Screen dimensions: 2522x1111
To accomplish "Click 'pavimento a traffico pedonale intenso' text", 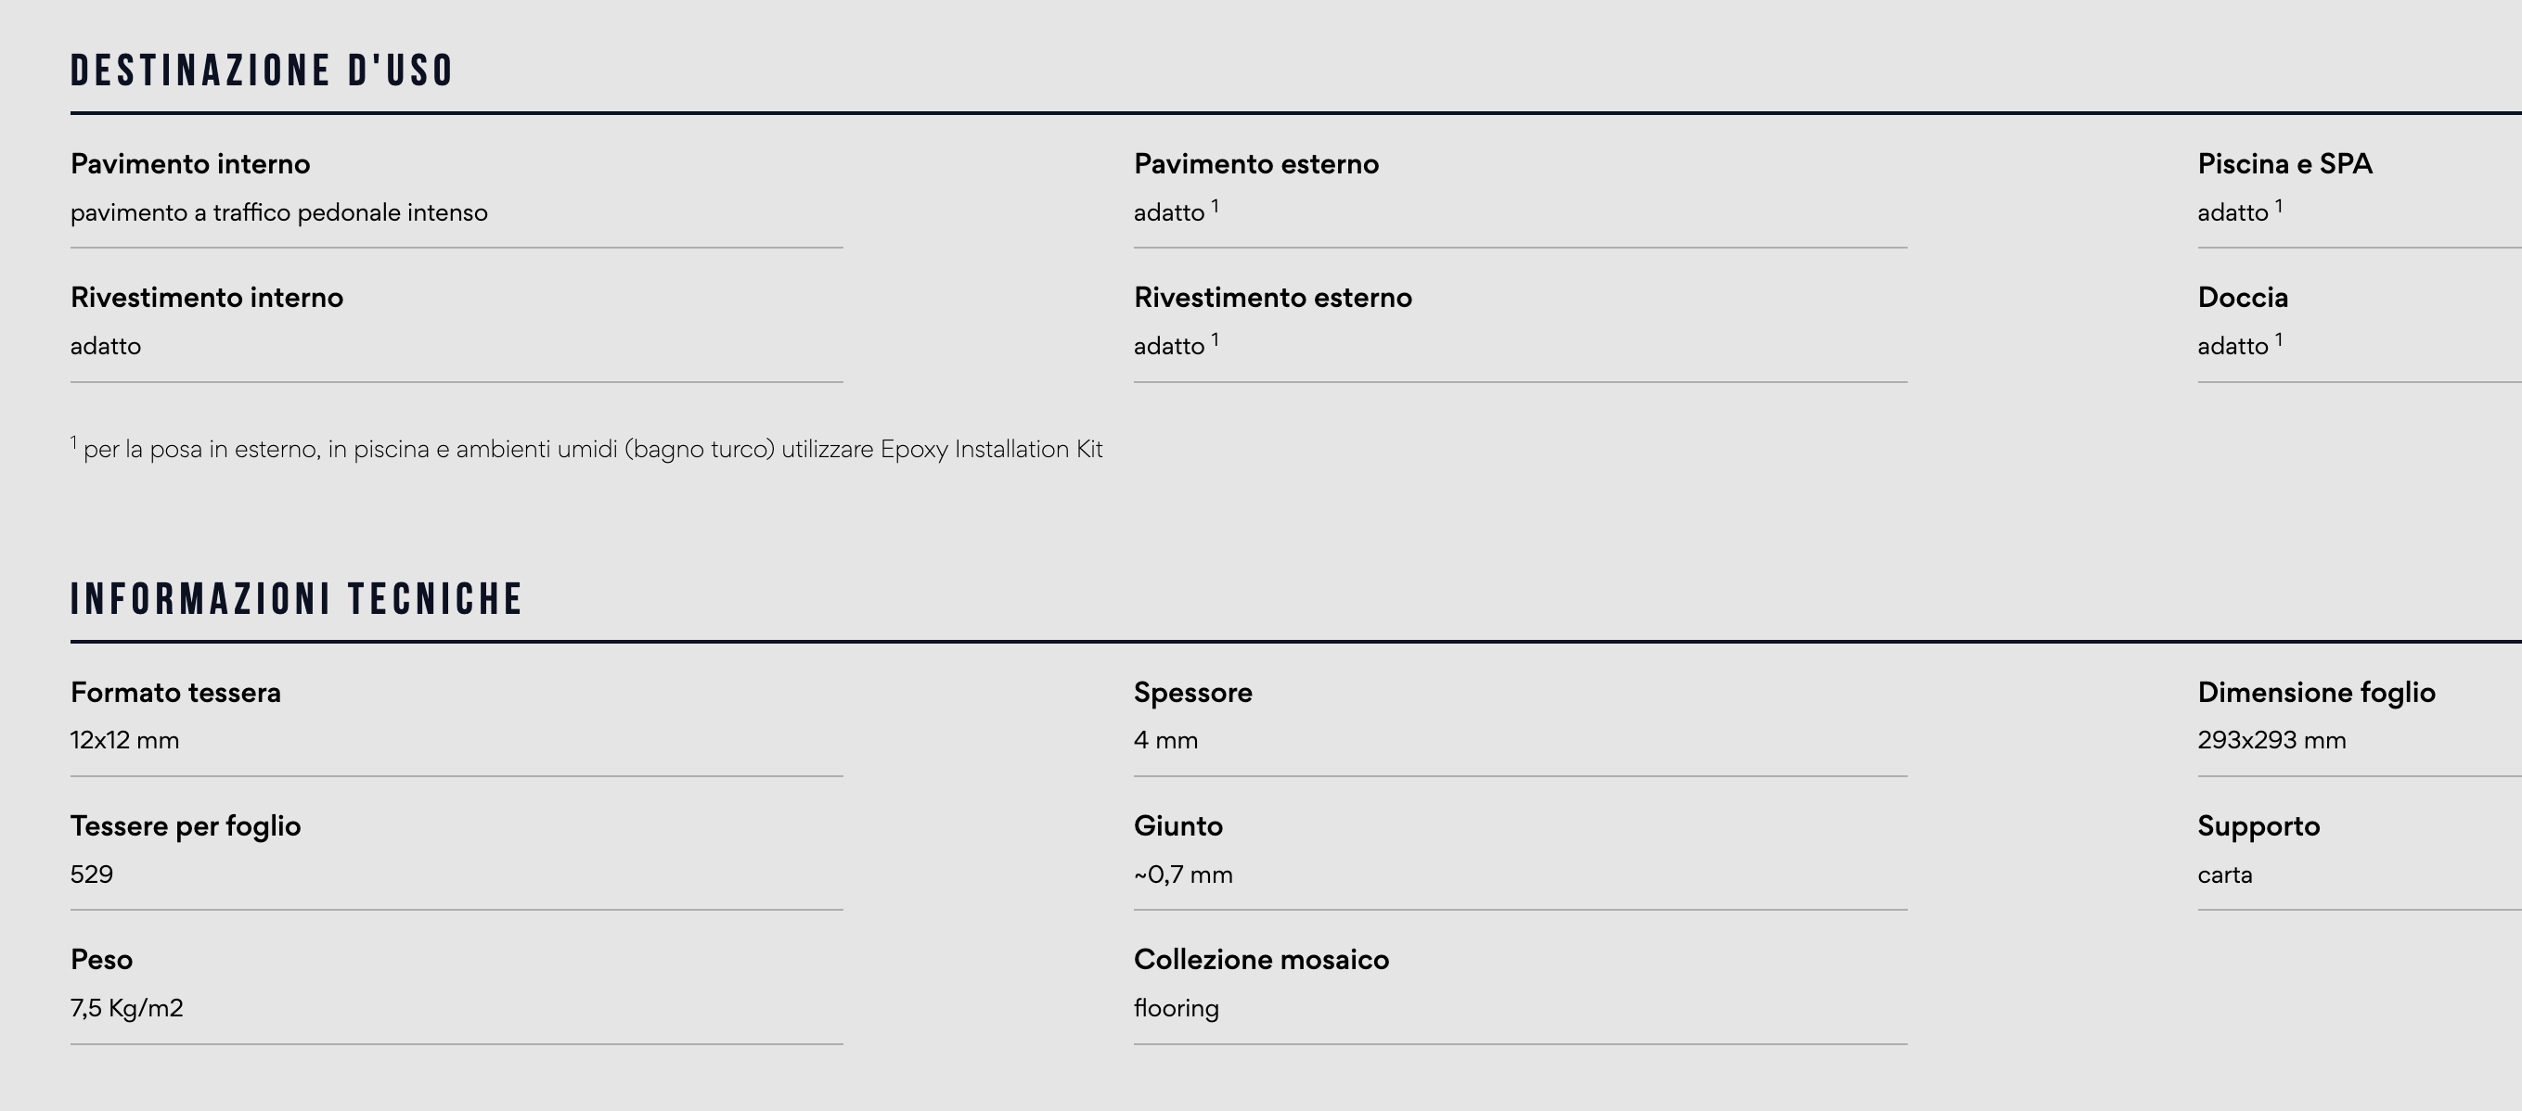I will (x=279, y=212).
